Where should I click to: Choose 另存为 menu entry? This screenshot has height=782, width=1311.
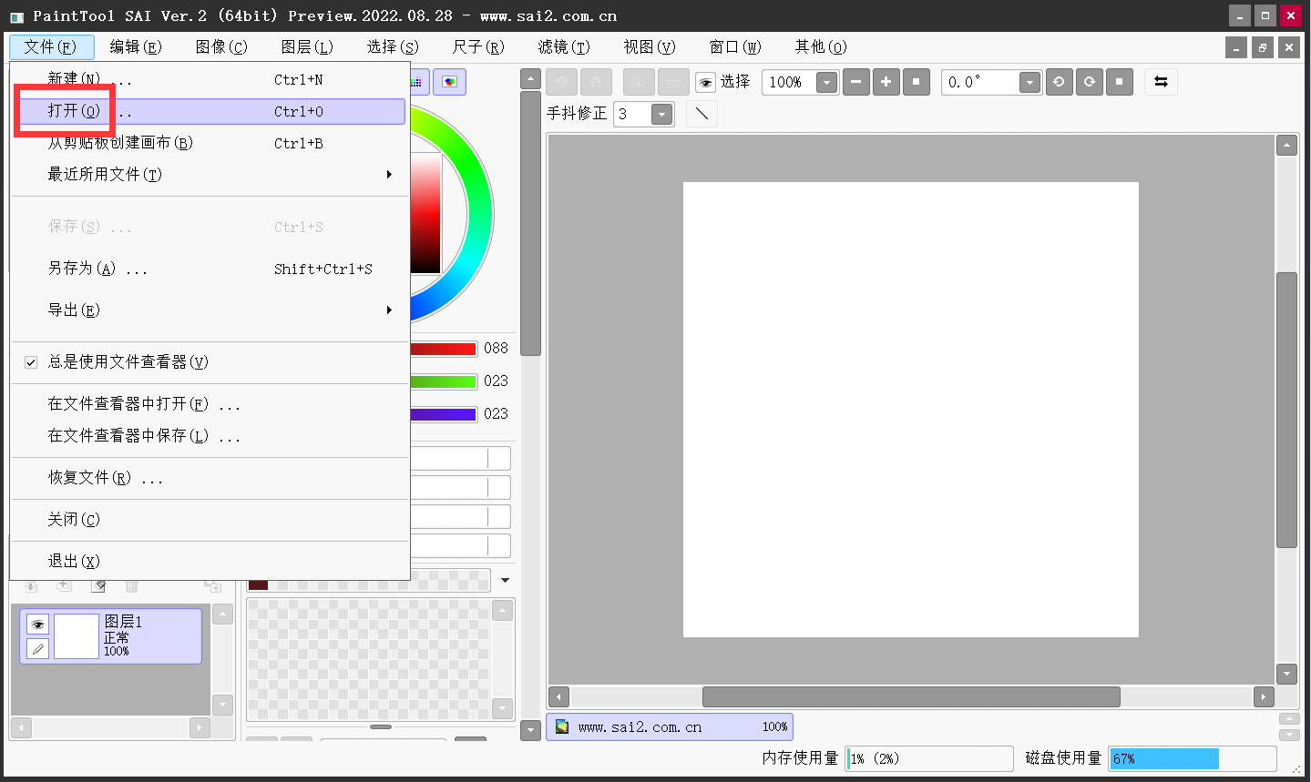point(209,269)
